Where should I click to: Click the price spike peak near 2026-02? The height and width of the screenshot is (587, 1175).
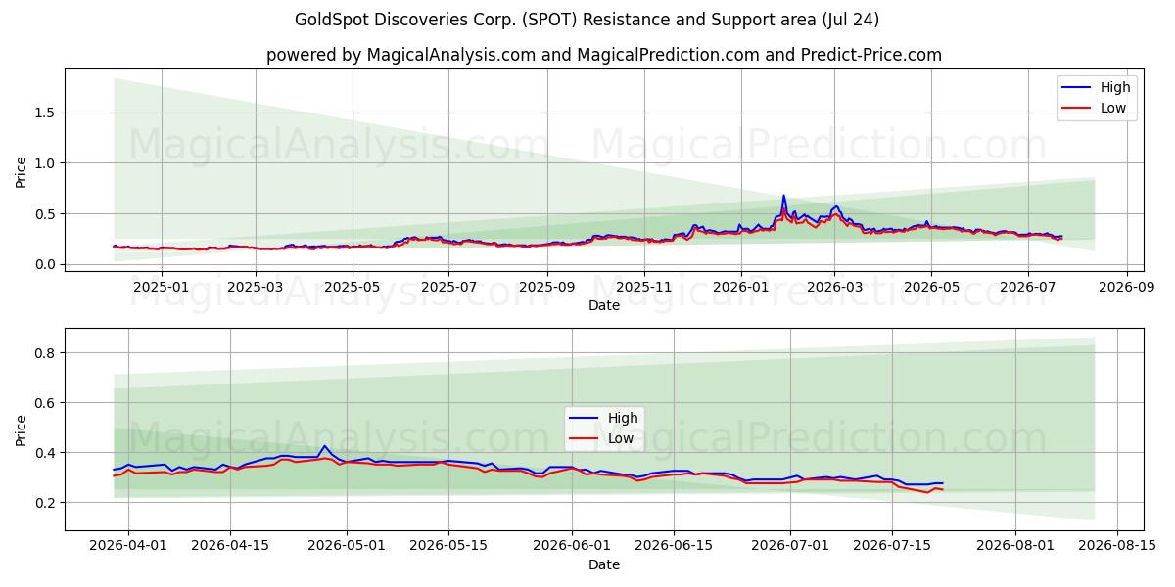tap(783, 196)
